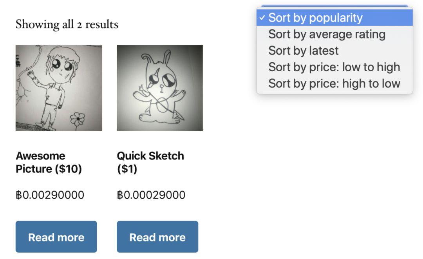Image resolution: width=423 pixels, height=259 pixels.
Task: Click the Showing all 2 results text
Action: [67, 25]
